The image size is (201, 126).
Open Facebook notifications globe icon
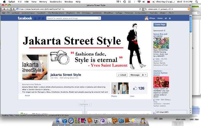click(x=43, y=18)
